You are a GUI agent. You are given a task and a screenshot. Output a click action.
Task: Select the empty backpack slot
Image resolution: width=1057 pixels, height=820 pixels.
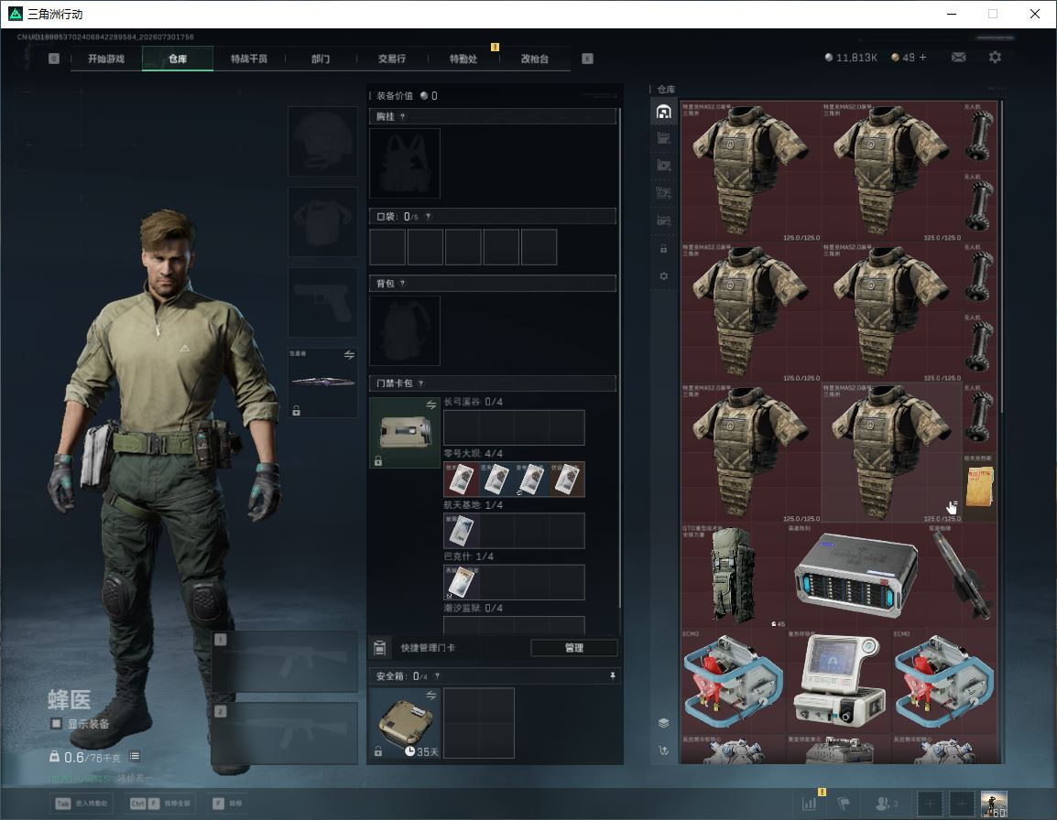point(405,330)
